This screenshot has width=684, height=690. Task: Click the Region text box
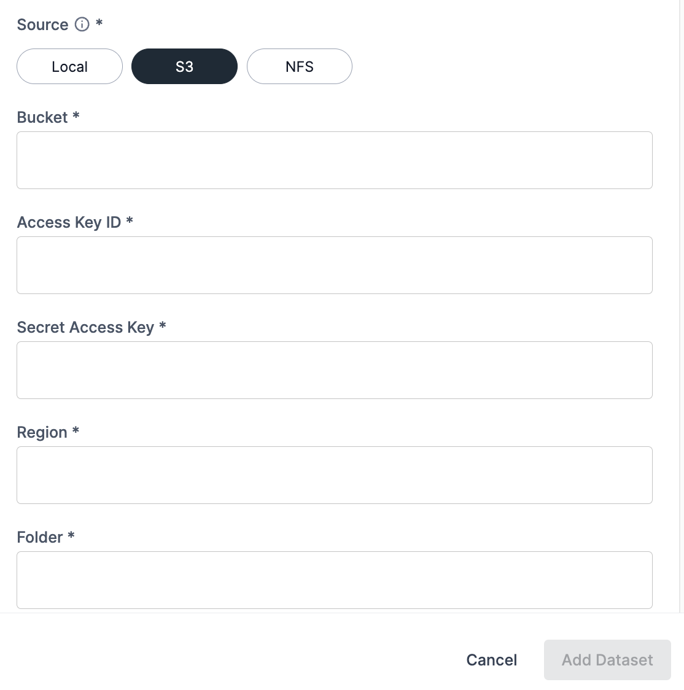click(334, 475)
